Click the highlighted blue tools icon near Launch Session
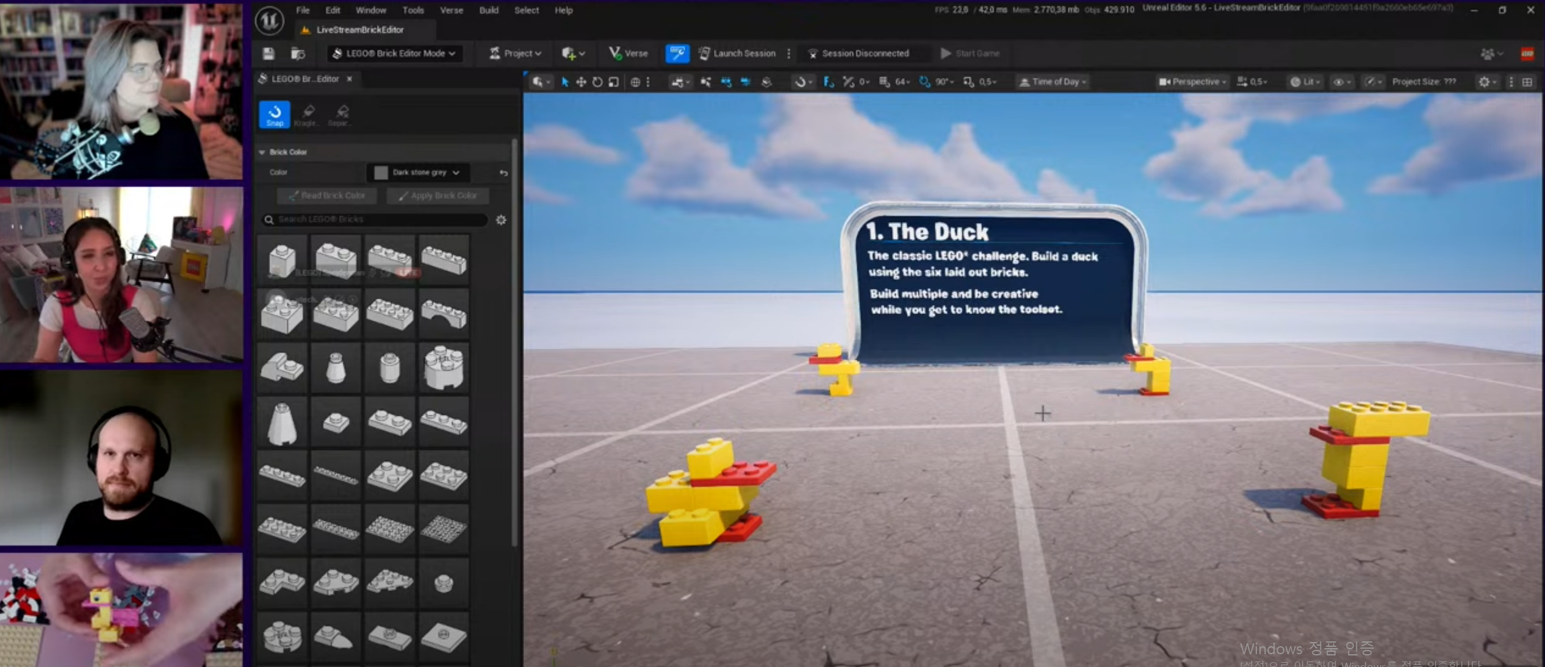 point(677,54)
